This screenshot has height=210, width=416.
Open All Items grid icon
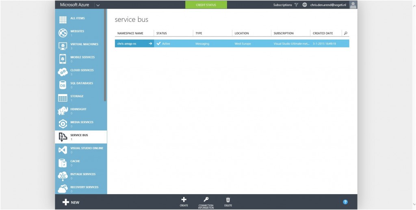[x=63, y=20]
